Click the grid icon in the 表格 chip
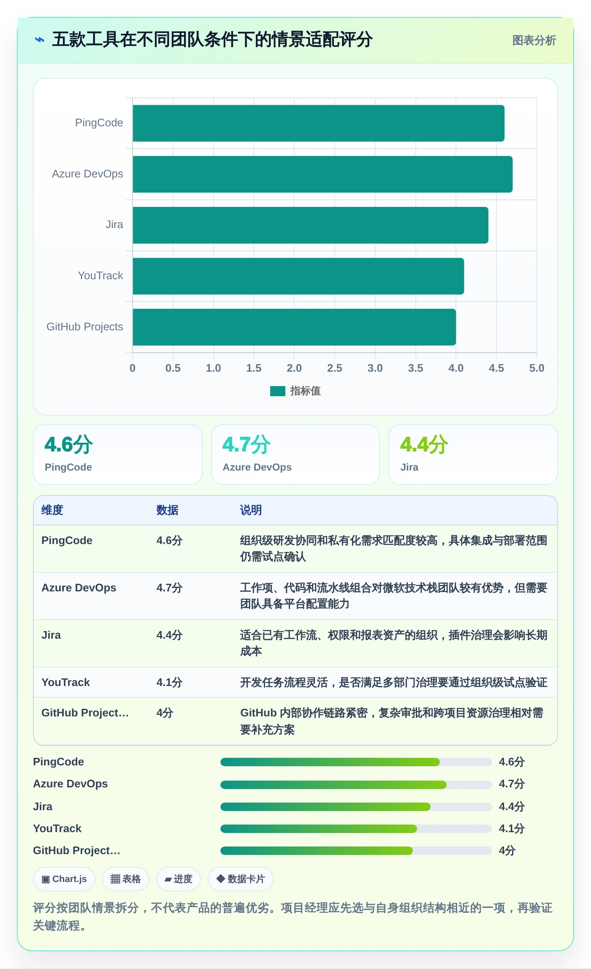 click(x=115, y=879)
